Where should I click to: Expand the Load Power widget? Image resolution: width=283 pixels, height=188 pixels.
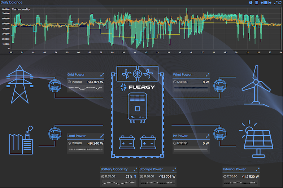[102, 136]
